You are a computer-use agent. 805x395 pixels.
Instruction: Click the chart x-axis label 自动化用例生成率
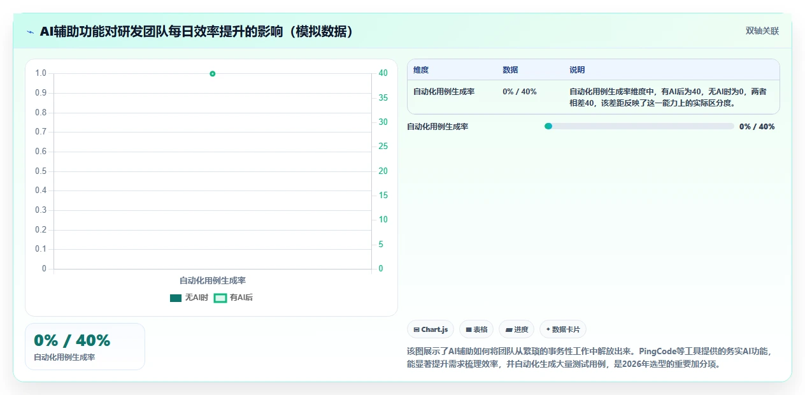point(213,280)
